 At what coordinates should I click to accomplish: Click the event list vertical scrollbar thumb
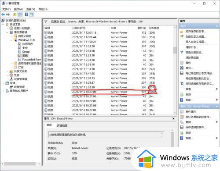tap(175, 50)
